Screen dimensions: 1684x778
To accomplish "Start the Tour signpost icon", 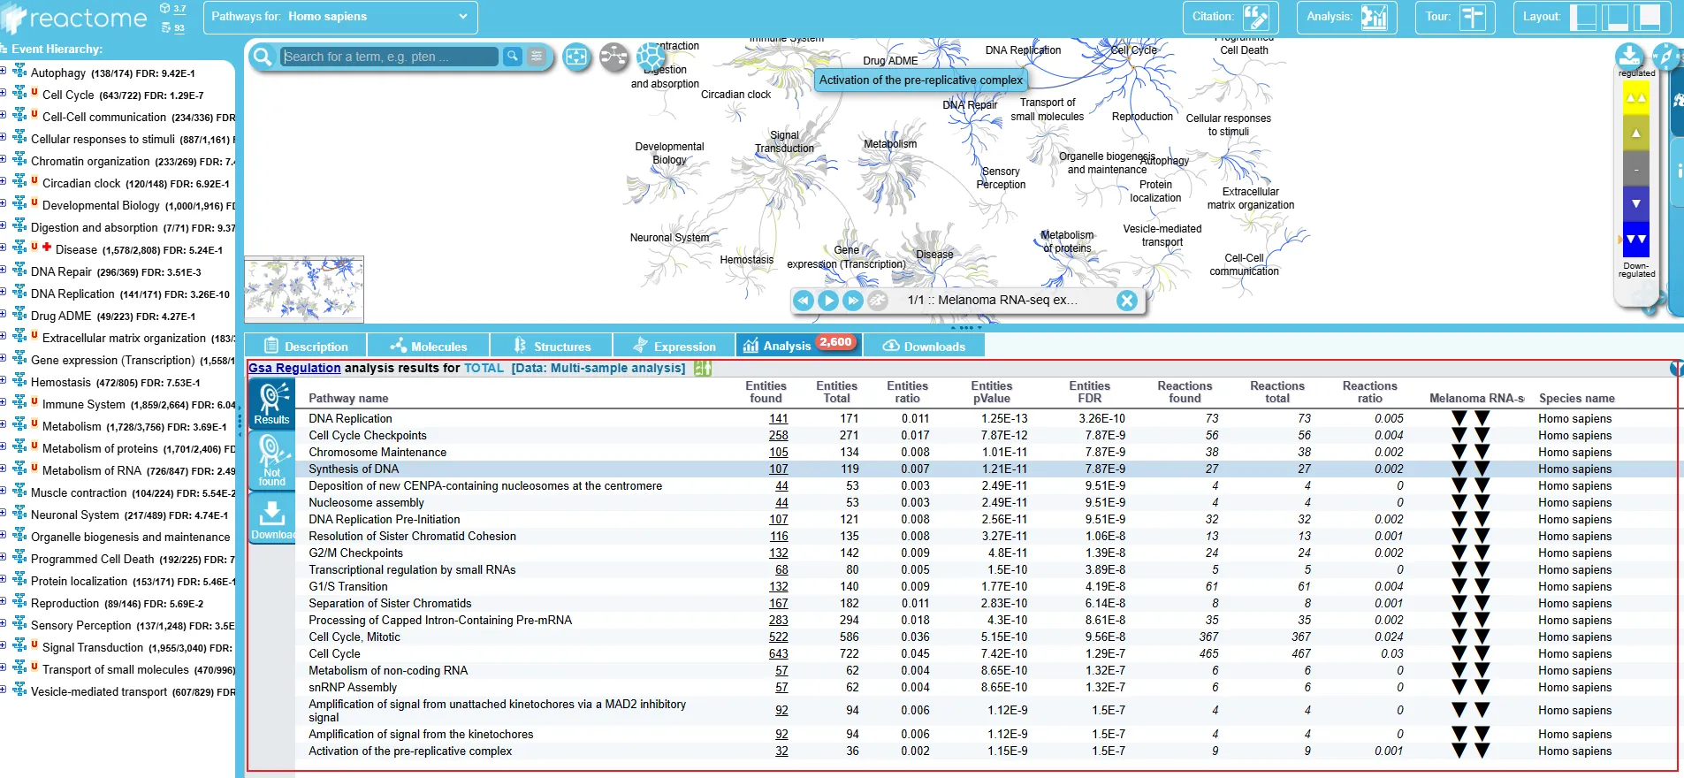I will (1472, 17).
